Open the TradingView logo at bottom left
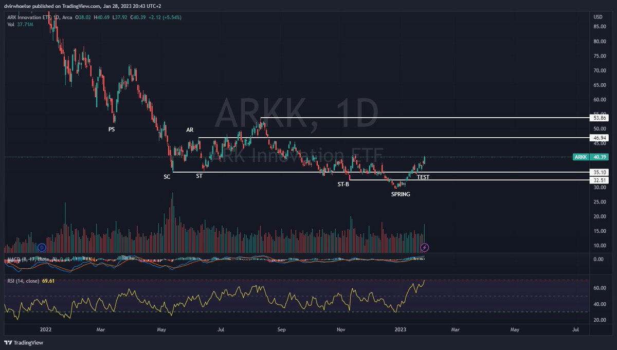This screenshot has width=617, height=350. coord(24,343)
